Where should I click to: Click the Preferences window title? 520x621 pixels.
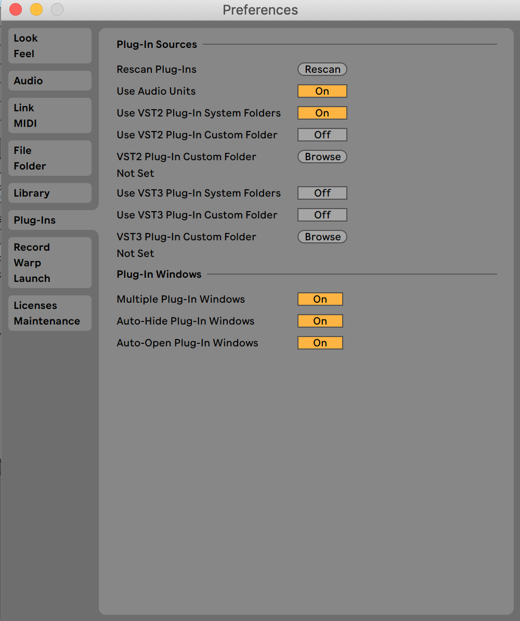260,10
